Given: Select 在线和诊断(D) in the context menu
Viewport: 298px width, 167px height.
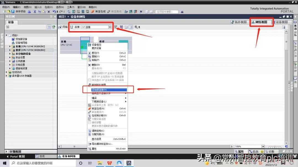Looking at the screenshot, I should pos(108,116).
